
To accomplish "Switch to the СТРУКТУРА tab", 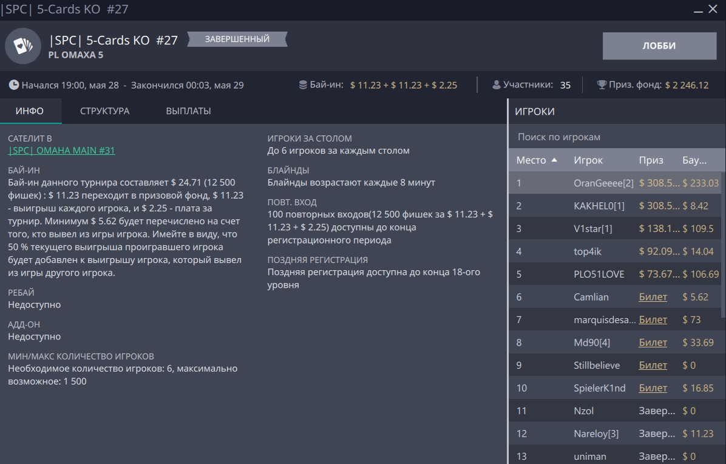I will [104, 111].
